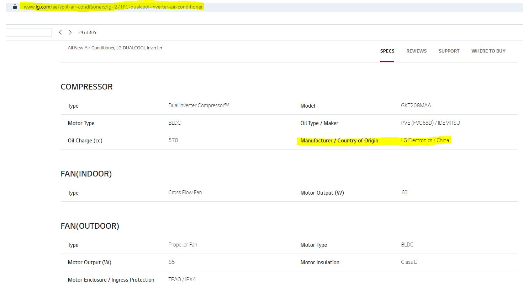This screenshot has width=523, height=288.
Task: Click 'Cross Flow Fan' value
Action: [x=185, y=192]
